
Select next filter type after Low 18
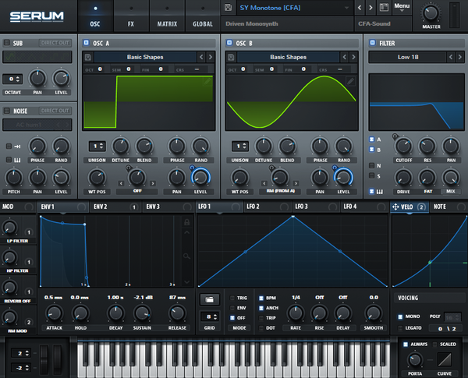pos(460,57)
